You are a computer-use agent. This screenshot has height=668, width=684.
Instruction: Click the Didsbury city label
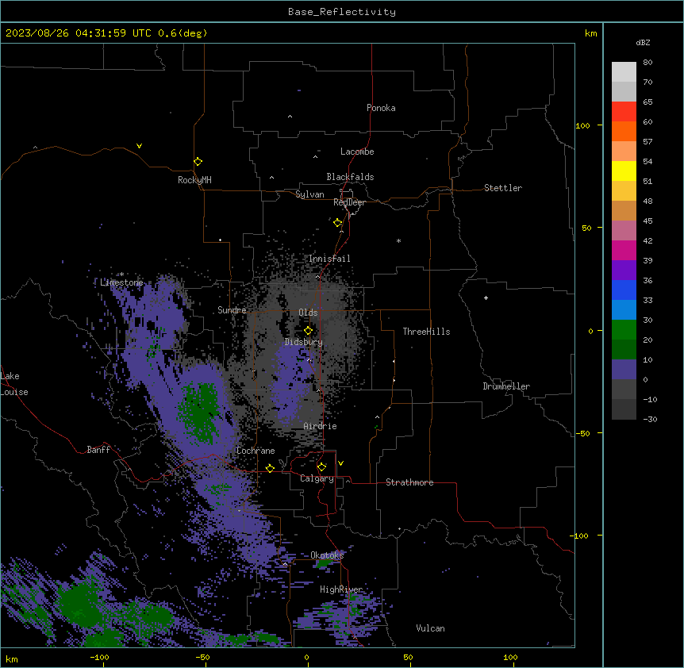coord(303,342)
